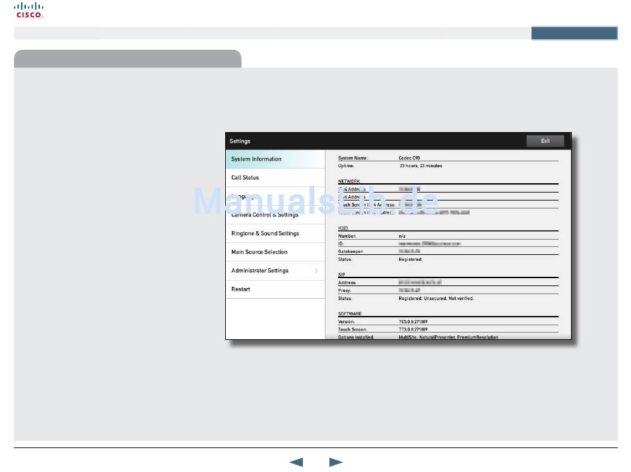The width and height of the screenshot is (631, 472).
Task: Click the H323 Number value n/a
Action: point(402,236)
